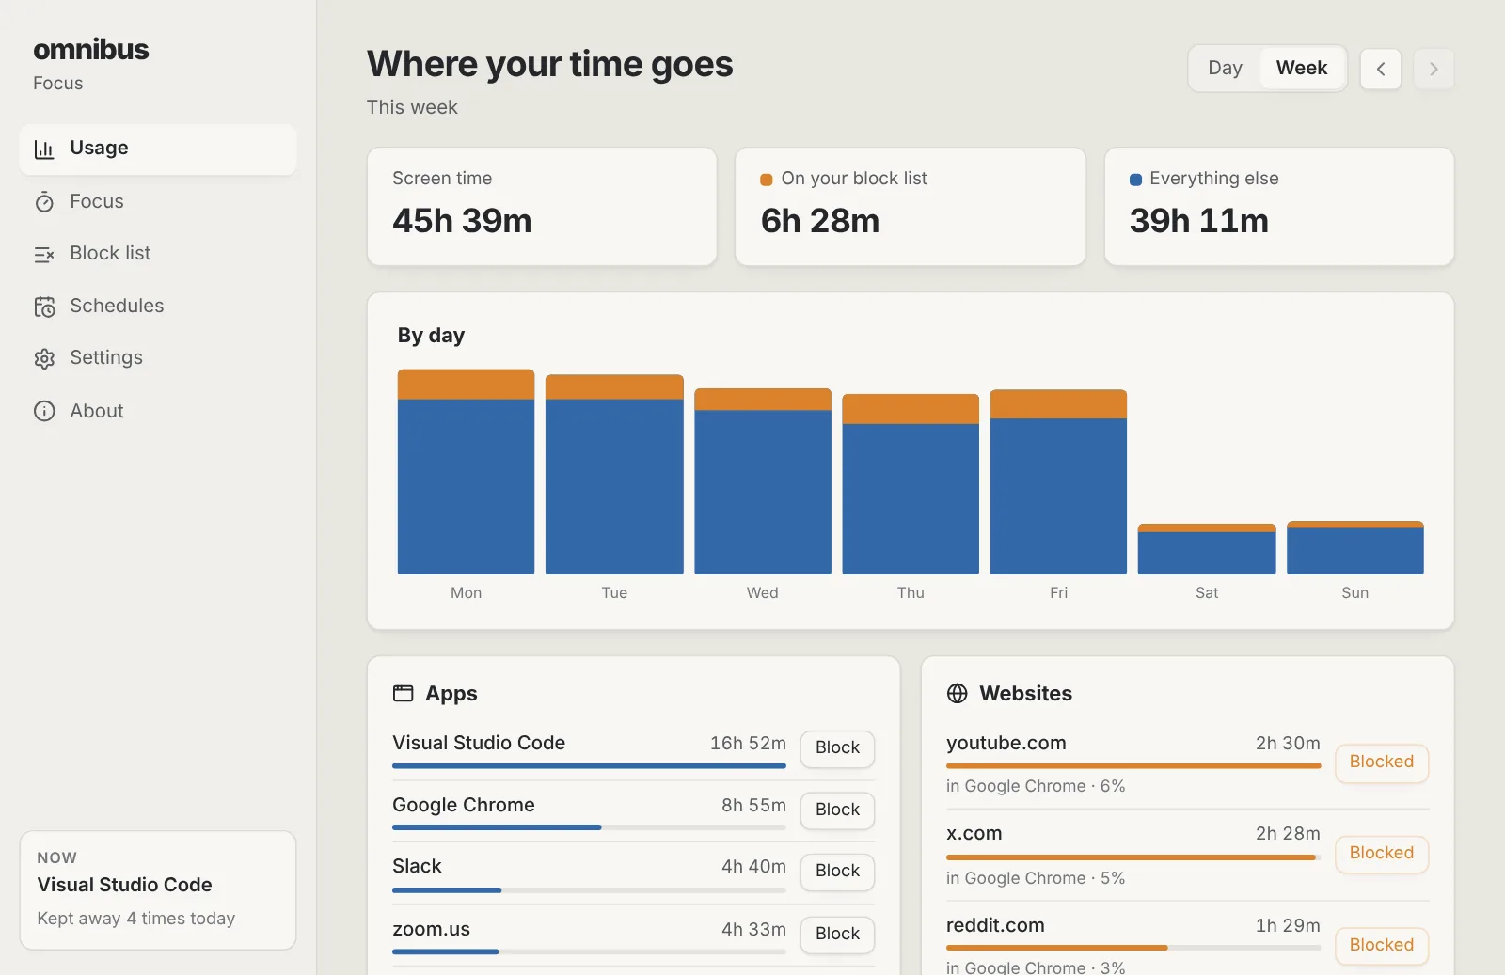Viewport: 1505px width, 975px height.
Task: Click the Saturday bar in chart
Action: [1207, 549]
